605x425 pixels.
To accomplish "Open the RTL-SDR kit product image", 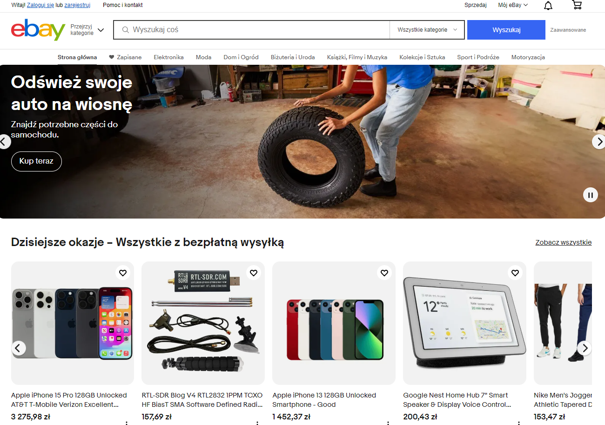I will pos(203,323).
